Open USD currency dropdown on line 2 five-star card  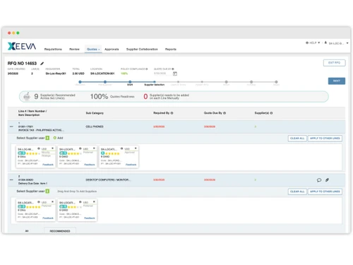click(x=44, y=202)
